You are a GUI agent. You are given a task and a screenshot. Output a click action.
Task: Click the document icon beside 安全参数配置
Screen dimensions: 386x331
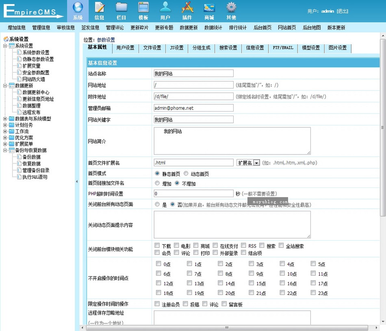coord(19,72)
